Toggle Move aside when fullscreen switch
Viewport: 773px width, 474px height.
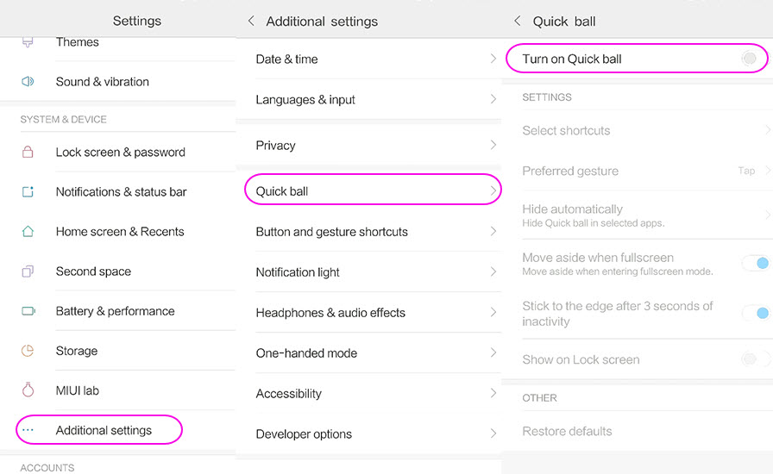click(757, 264)
